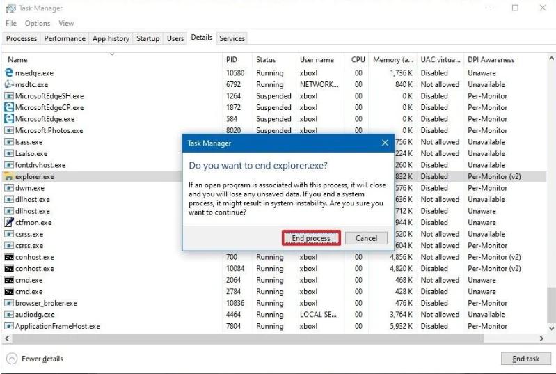Close the end explorer.exe dialog

[x=385, y=143]
